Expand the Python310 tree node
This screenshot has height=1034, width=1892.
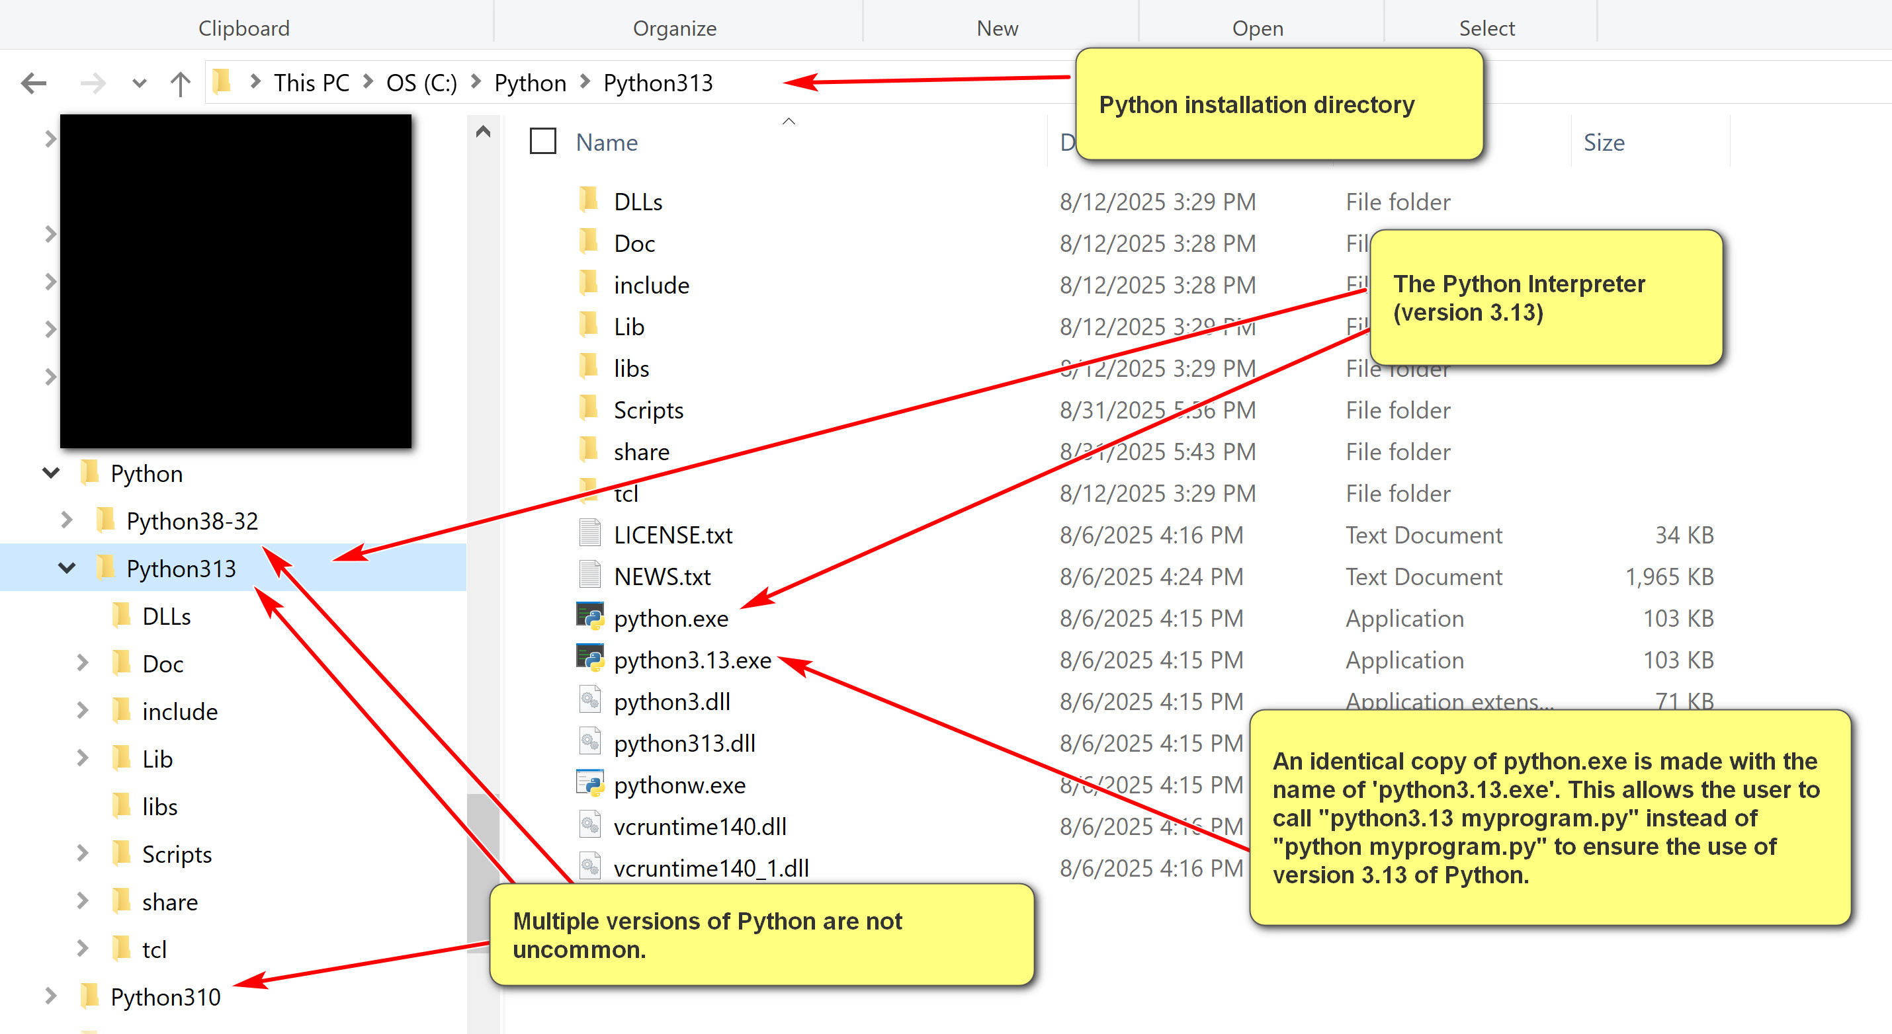(x=50, y=996)
